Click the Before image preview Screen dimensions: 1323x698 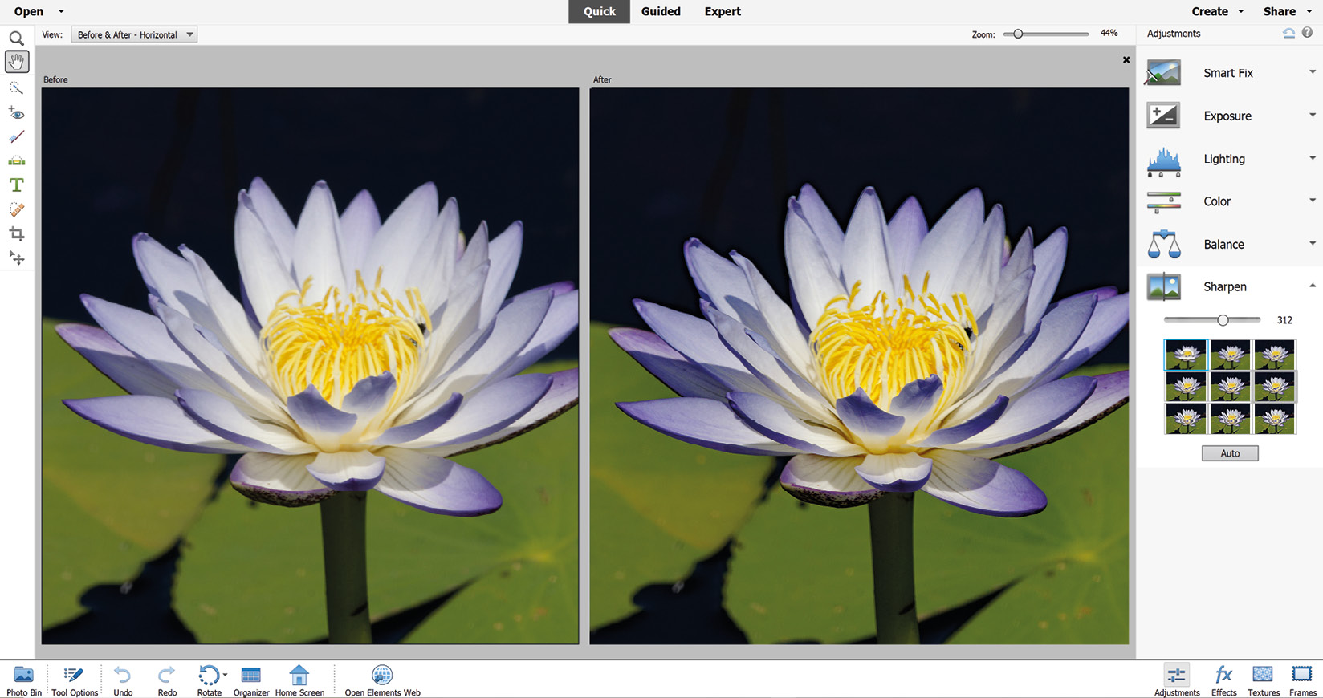(x=310, y=366)
